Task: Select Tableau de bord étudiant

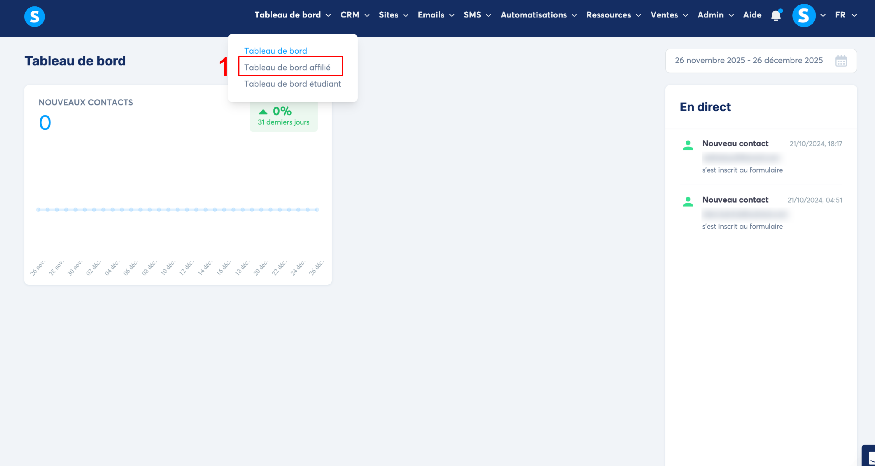Action: tap(293, 84)
